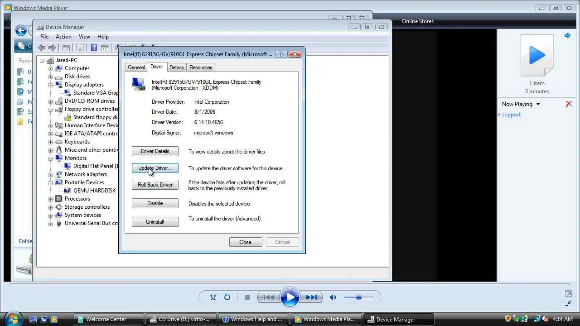Click the Close button in driver dialog
580x326 pixels.
click(245, 242)
